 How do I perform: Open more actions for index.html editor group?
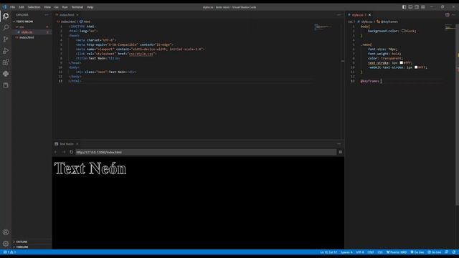click(339, 14)
